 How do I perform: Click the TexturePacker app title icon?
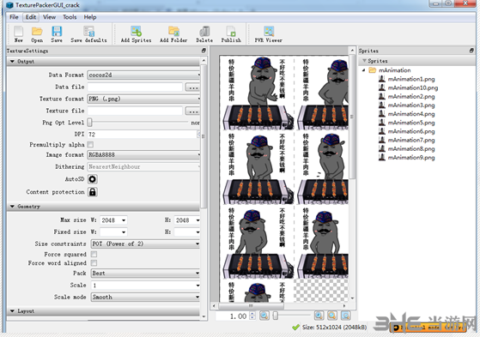pyautogui.click(x=9, y=5)
